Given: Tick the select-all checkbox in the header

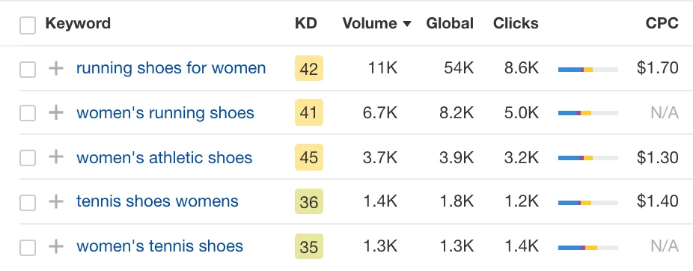Looking at the screenshot, I should (x=28, y=25).
